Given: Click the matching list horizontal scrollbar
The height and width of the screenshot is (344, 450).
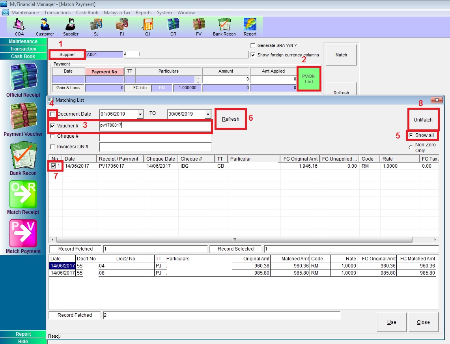Looking at the screenshot, I should click(x=234, y=239).
